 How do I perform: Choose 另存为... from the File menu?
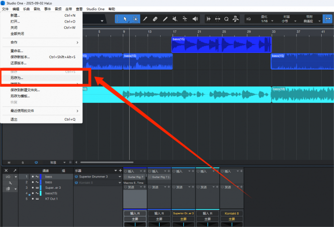(17, 78)
